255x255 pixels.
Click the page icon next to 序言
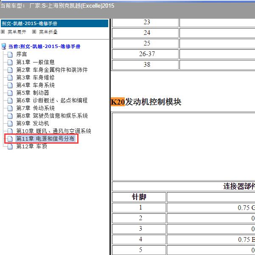(10, 54)
